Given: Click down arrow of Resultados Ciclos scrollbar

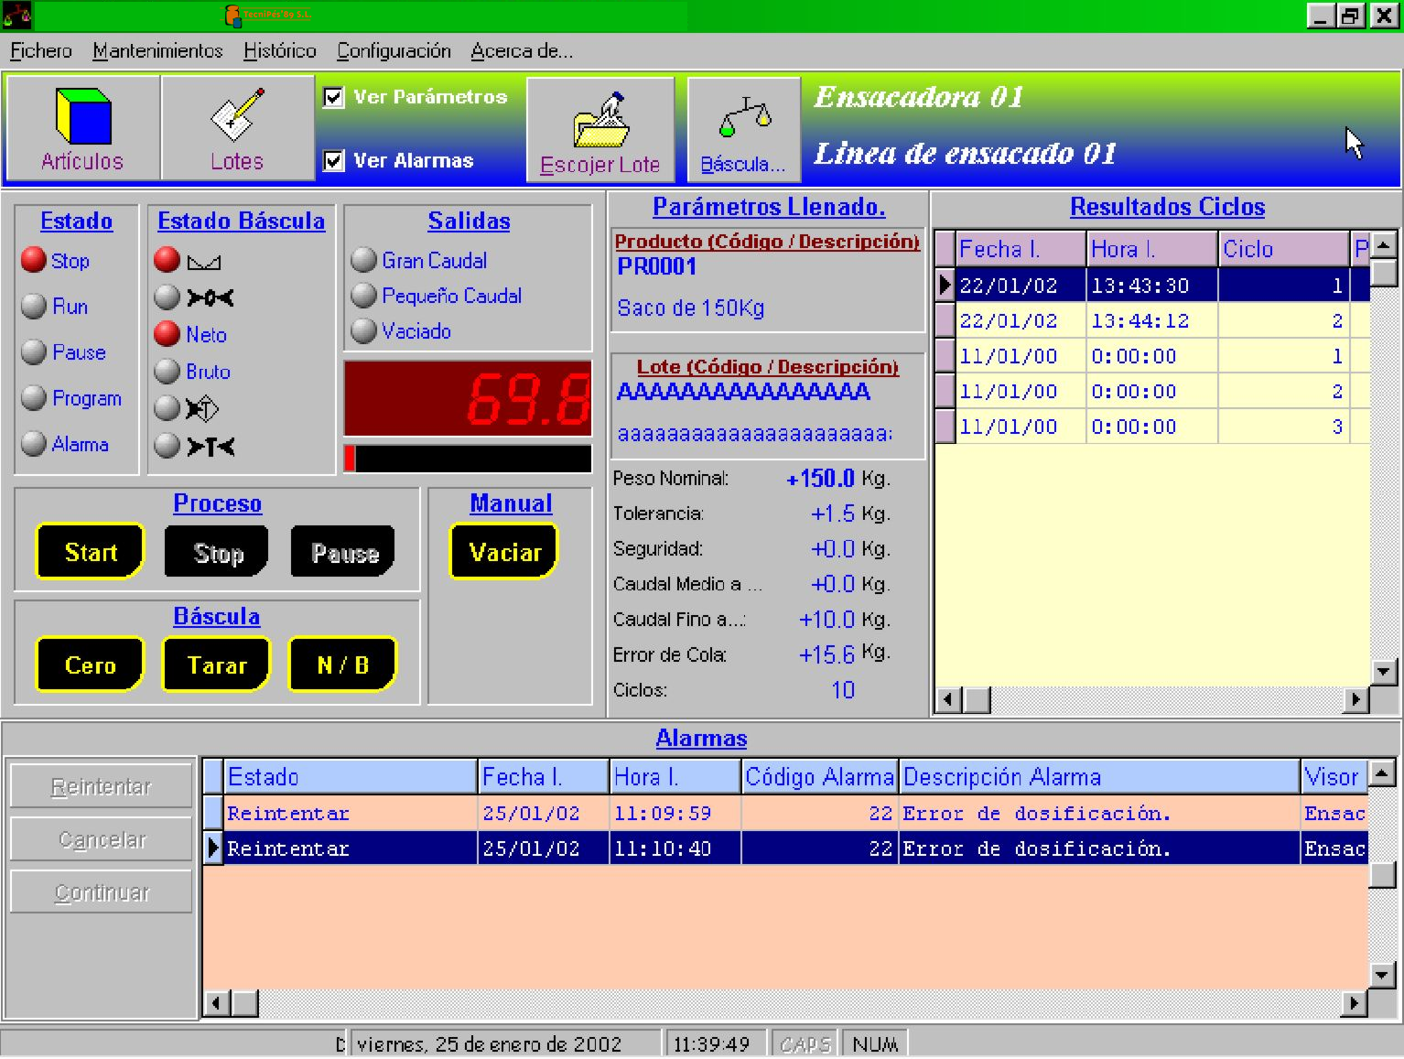Looking at the screenshot, I should coord(1383,672).
